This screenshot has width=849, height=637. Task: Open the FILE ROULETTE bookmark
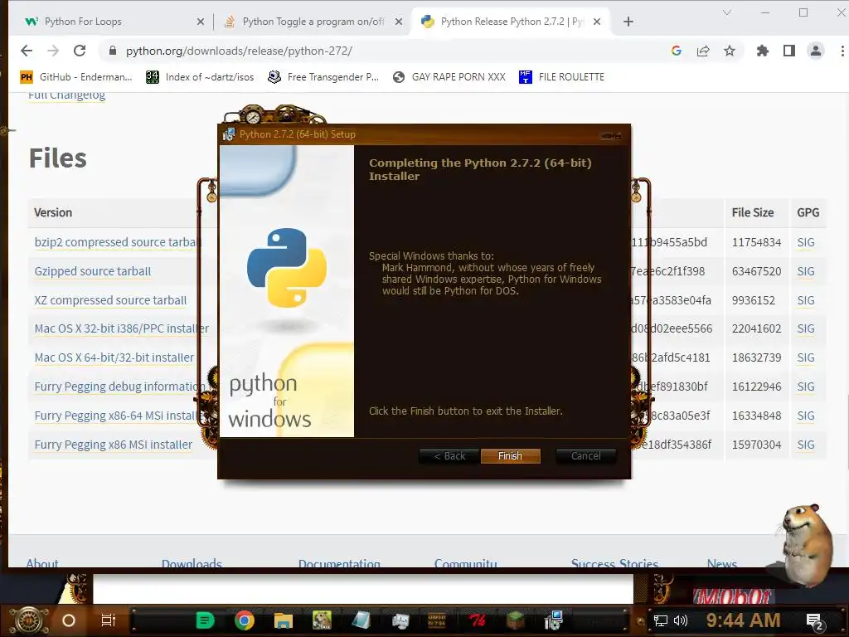tap(561, 77)
